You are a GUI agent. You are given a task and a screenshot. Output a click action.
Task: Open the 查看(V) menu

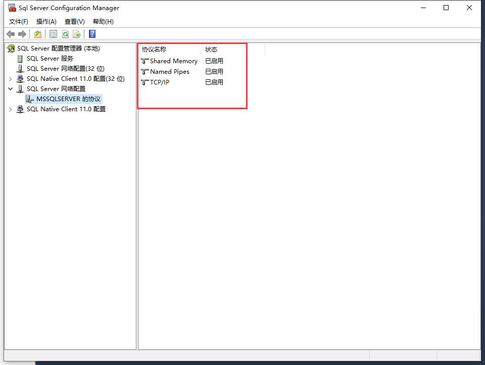[x=75, y=22]
